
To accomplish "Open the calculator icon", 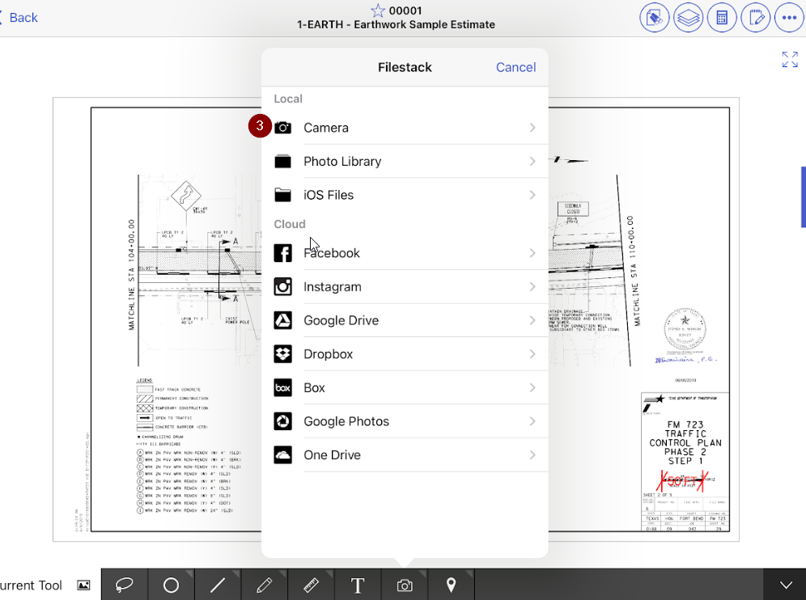I will point(722,16).
